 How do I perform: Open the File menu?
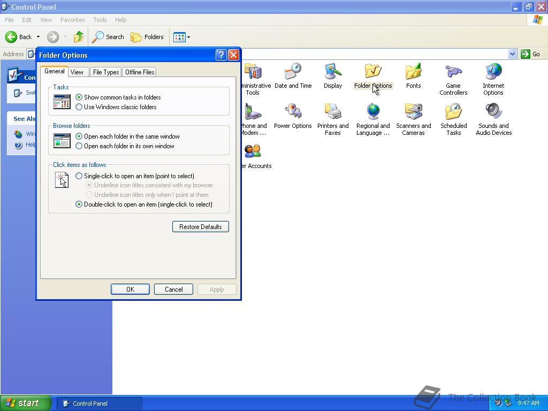10,20
